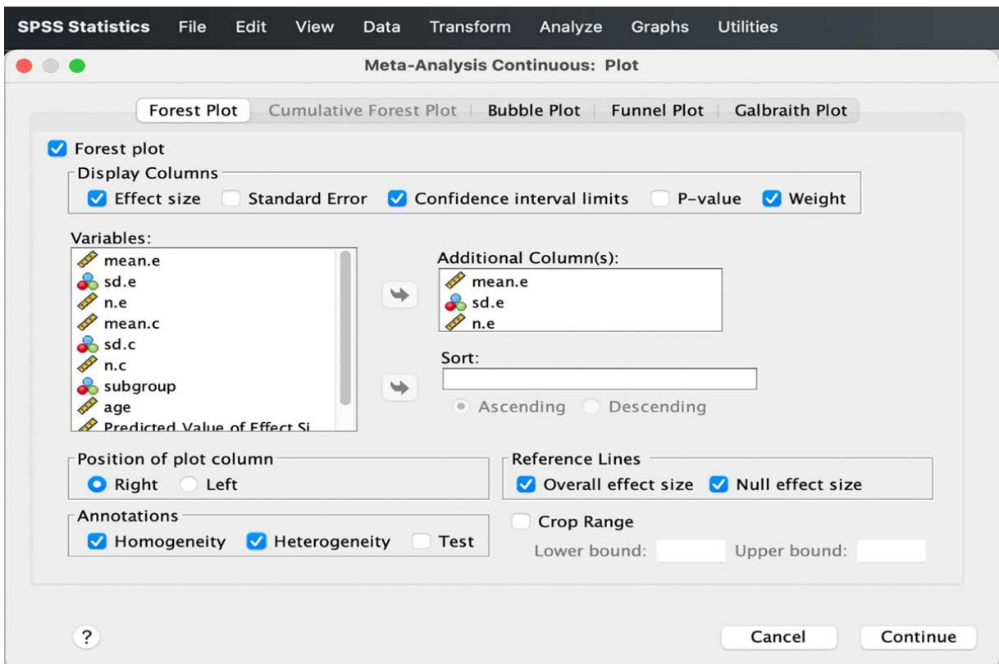Uncheck the Weight display column
999x664 pixels.
(772, 198)
